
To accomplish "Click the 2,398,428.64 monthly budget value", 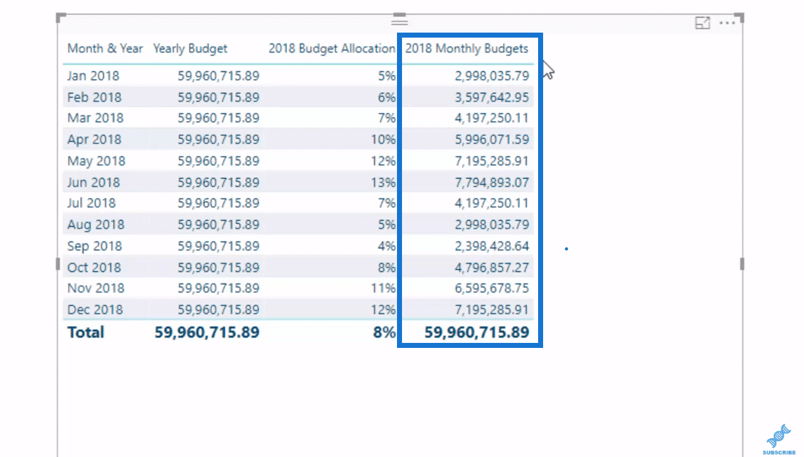I will (x=492, y=246).
